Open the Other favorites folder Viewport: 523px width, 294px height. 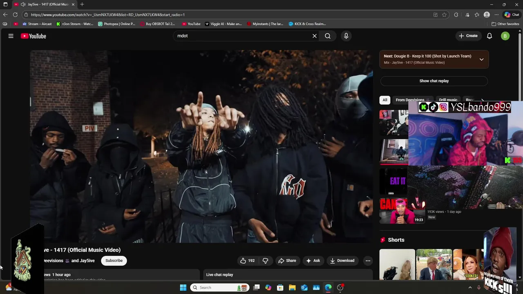[x=505, y=24]
